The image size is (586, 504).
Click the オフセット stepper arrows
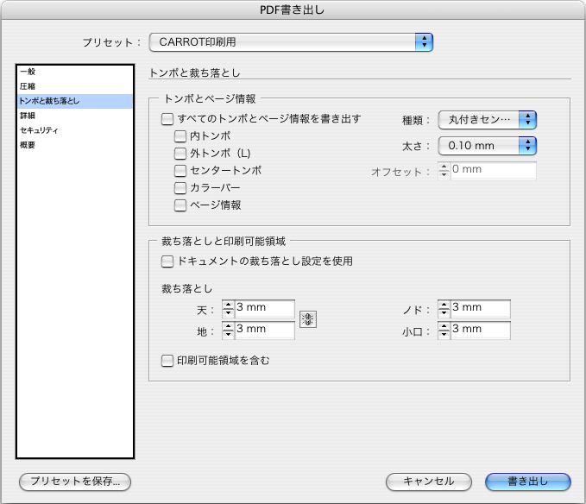click(444, 171)
